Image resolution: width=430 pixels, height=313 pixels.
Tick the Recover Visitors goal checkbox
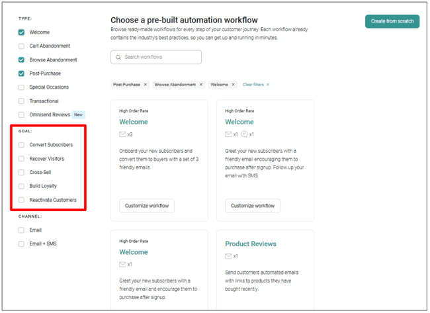click(x=22, y=159)
